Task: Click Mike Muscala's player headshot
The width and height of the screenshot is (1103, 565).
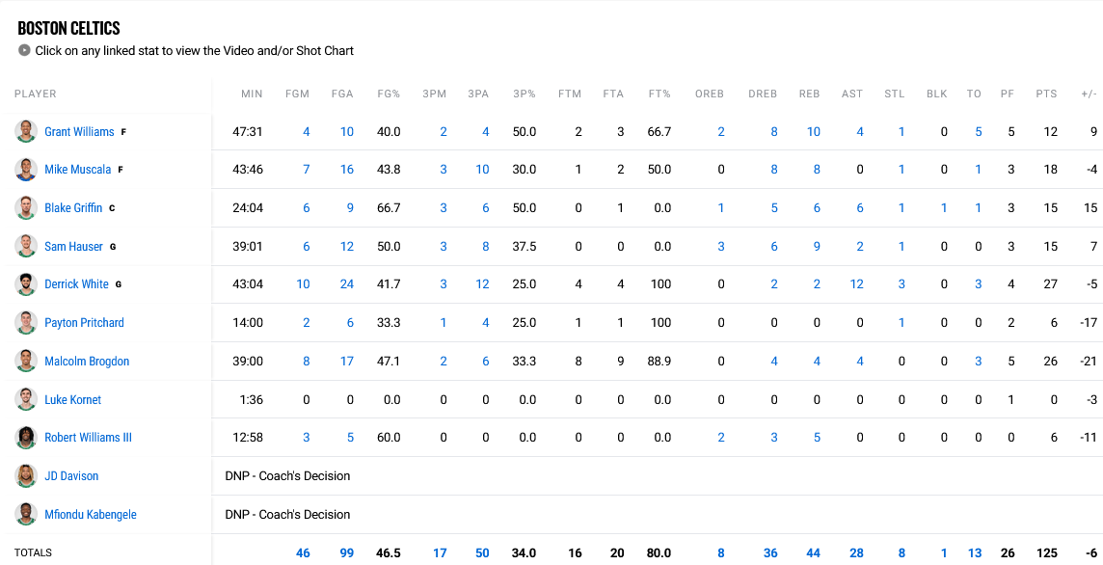Action: coord(25,169)
